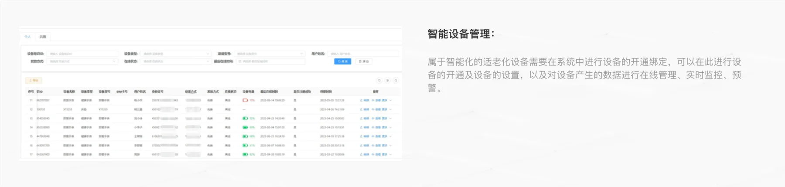Click the last round table toolbar icon
The height and width of the screenshot is (187, 785).
tap(396, 81)
